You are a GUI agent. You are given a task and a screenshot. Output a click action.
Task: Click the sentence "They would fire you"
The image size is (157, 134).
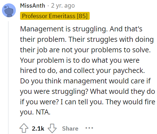click(x=130, y=102)
